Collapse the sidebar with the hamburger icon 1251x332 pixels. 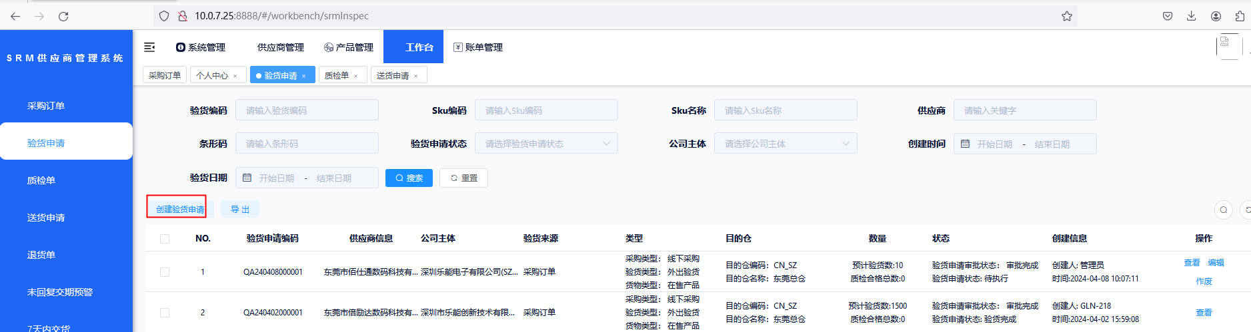click(x=149, y=47)
